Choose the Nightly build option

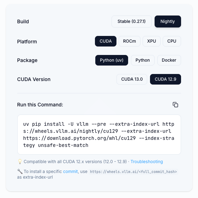pyautogui.click(x=168, y=21)
